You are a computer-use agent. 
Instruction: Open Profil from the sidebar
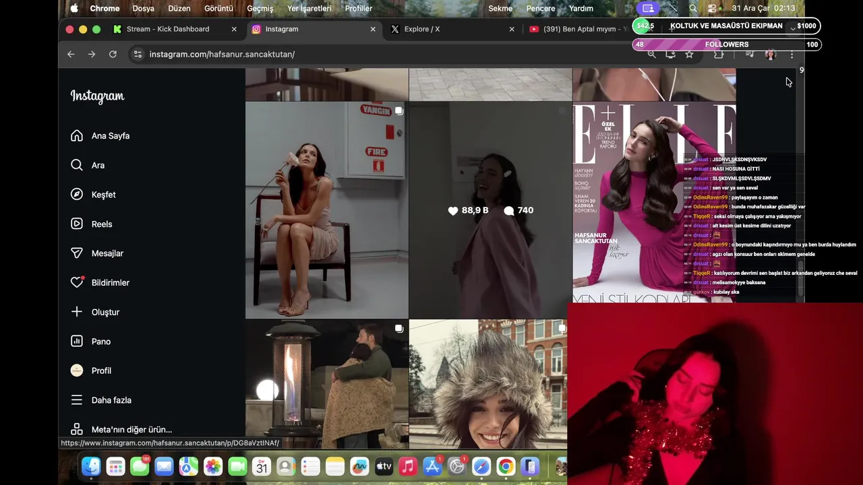click(x=91, y=370)
